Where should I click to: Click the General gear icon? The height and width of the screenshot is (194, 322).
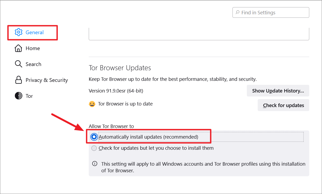point(18,32)
